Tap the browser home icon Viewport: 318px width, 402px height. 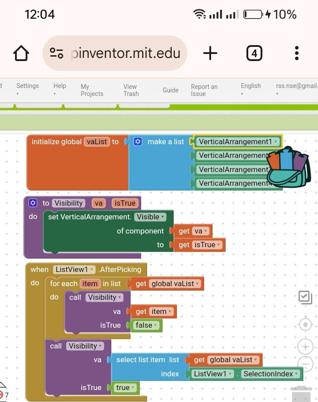click(21, 53)
